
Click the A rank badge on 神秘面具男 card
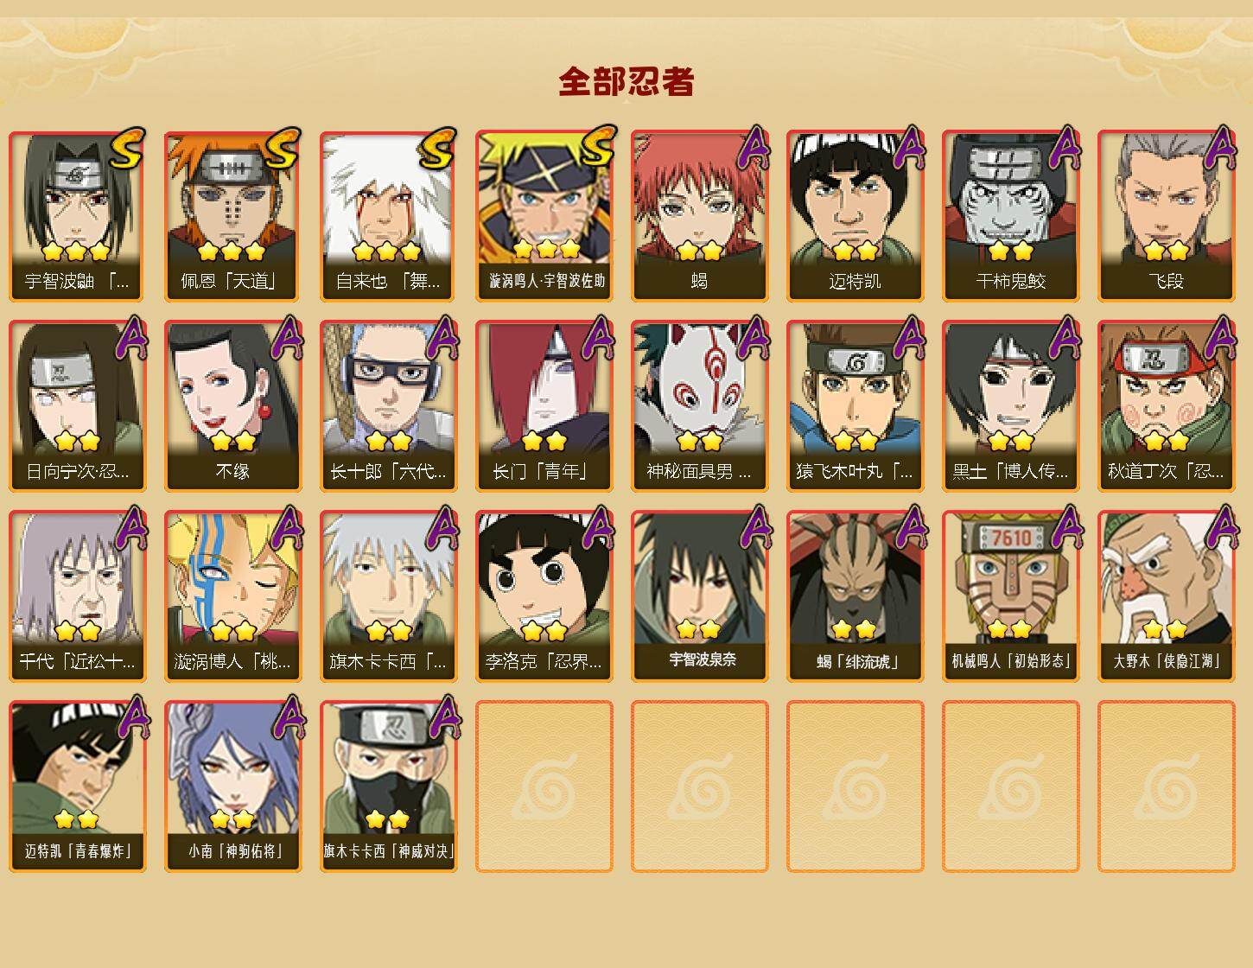752,338
